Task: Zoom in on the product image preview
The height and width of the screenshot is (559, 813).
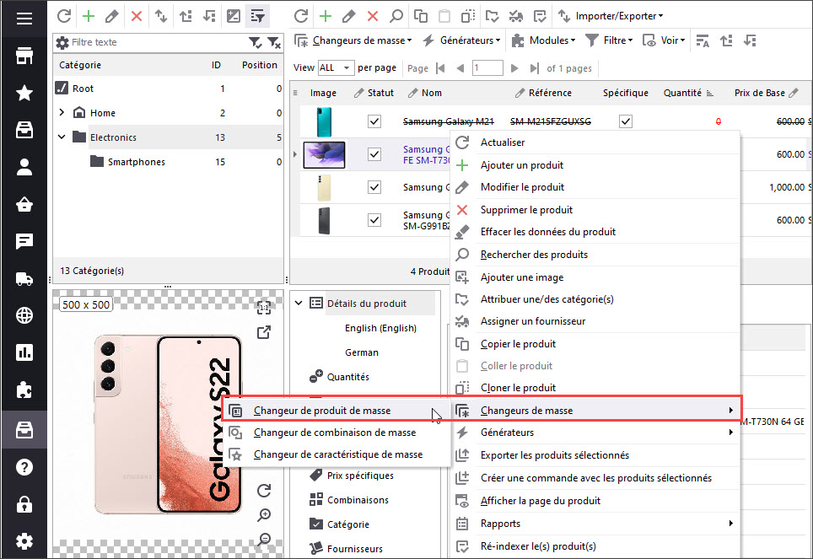Action: click(x=264, y=515)
